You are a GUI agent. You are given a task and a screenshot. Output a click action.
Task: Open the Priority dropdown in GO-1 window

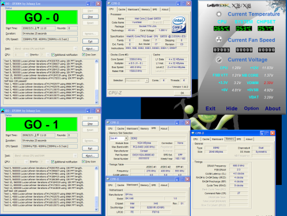(x=48, y=162)
